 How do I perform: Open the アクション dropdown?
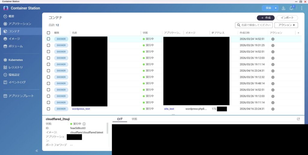pyautogui.click(x=286, y=25)
